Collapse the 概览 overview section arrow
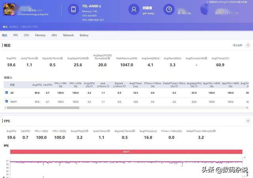 click(248, 45)
